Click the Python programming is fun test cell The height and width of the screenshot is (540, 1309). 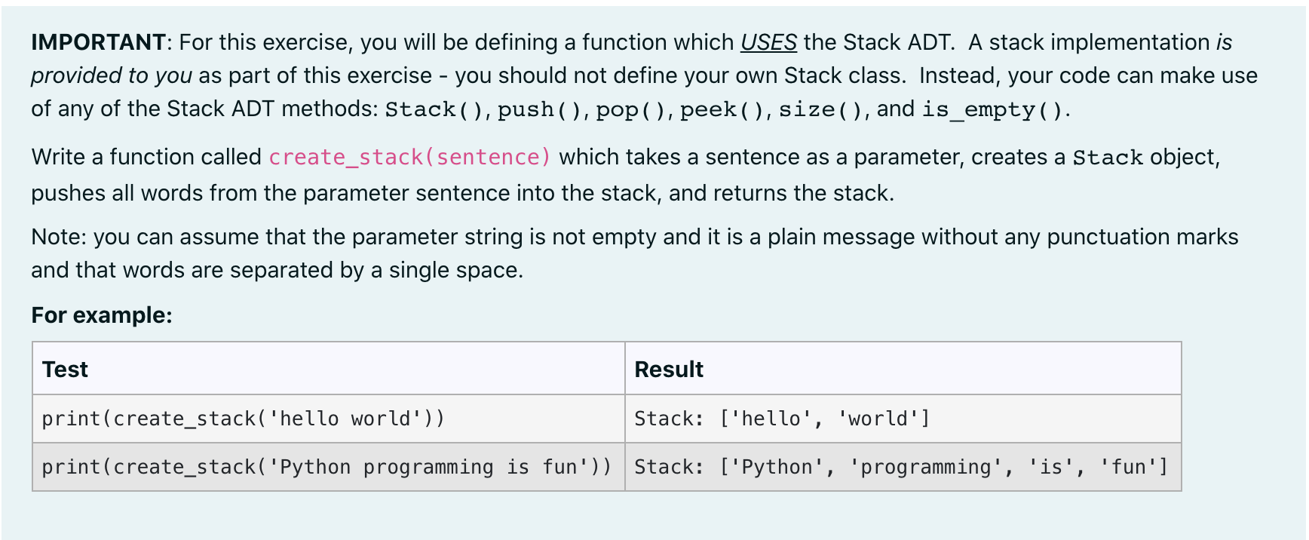pos(329,467)
